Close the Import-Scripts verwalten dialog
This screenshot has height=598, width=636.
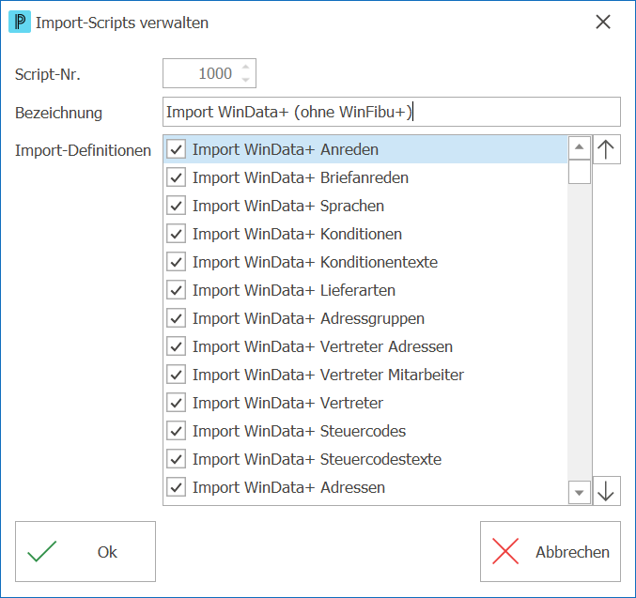coord(603,22)
